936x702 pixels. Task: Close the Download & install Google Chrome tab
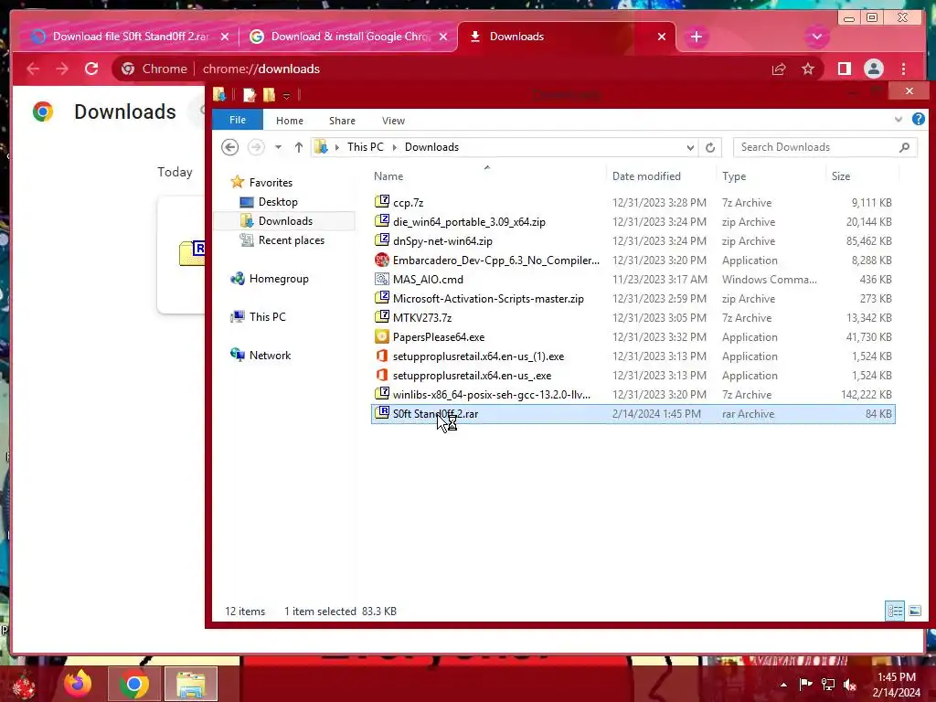(443, 37)
